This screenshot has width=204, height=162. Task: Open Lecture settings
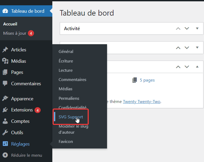(66, 70)
